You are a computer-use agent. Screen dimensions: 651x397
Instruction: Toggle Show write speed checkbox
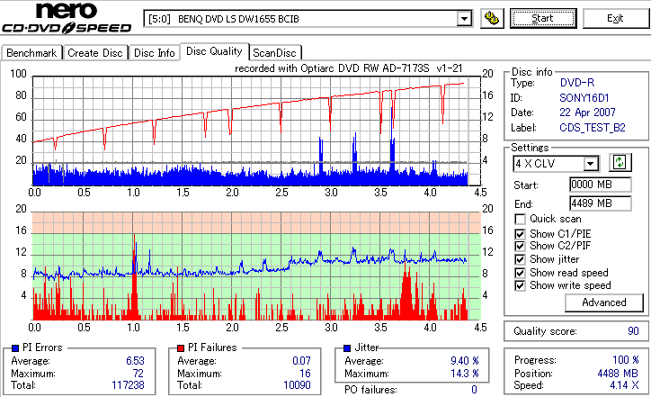(x=520, y=285)
